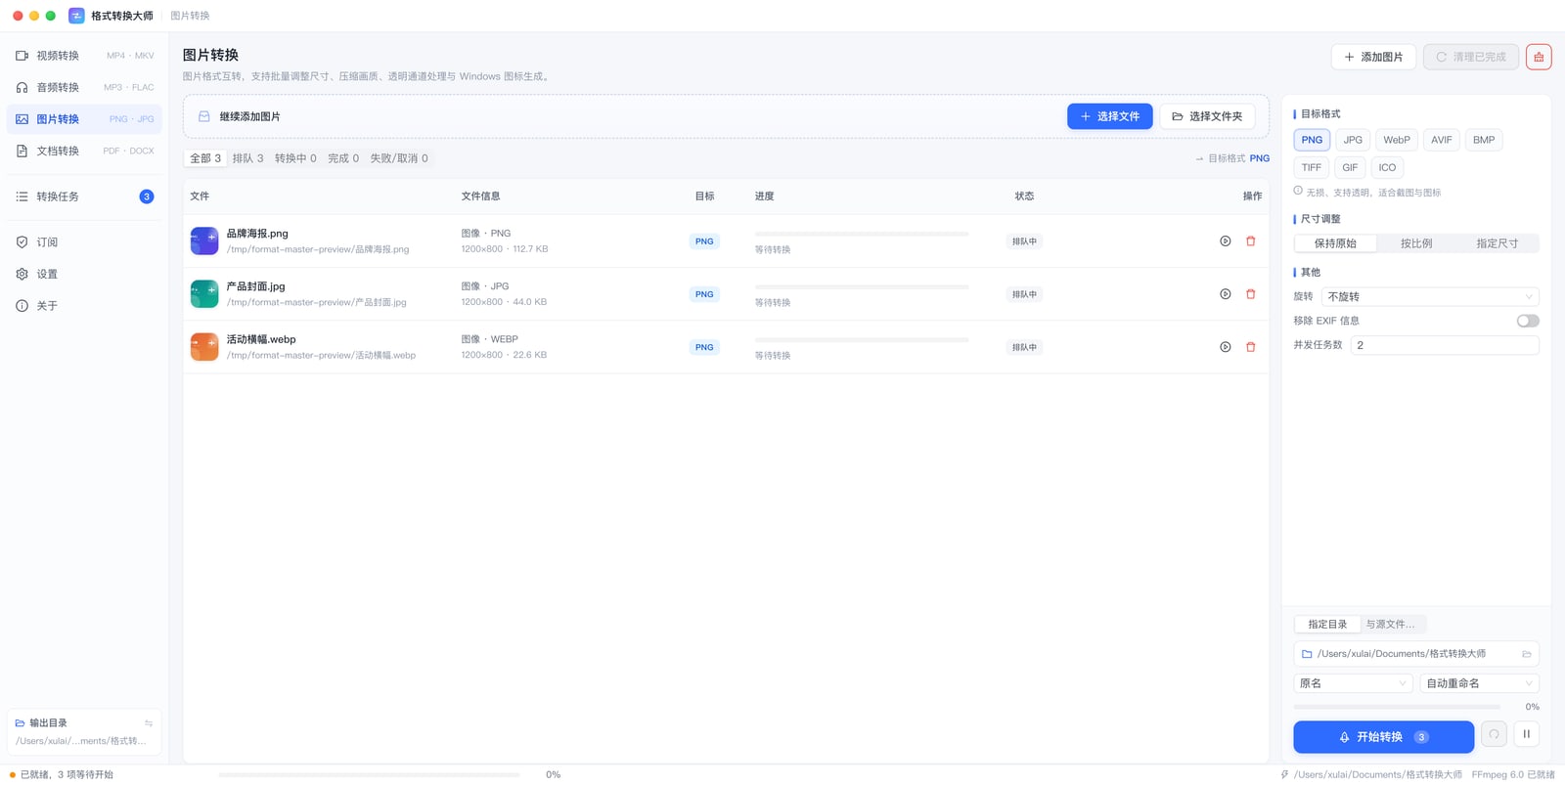Click the 选择文件夹 button
1565x785 pixels.
click(x=1207, y=116)
